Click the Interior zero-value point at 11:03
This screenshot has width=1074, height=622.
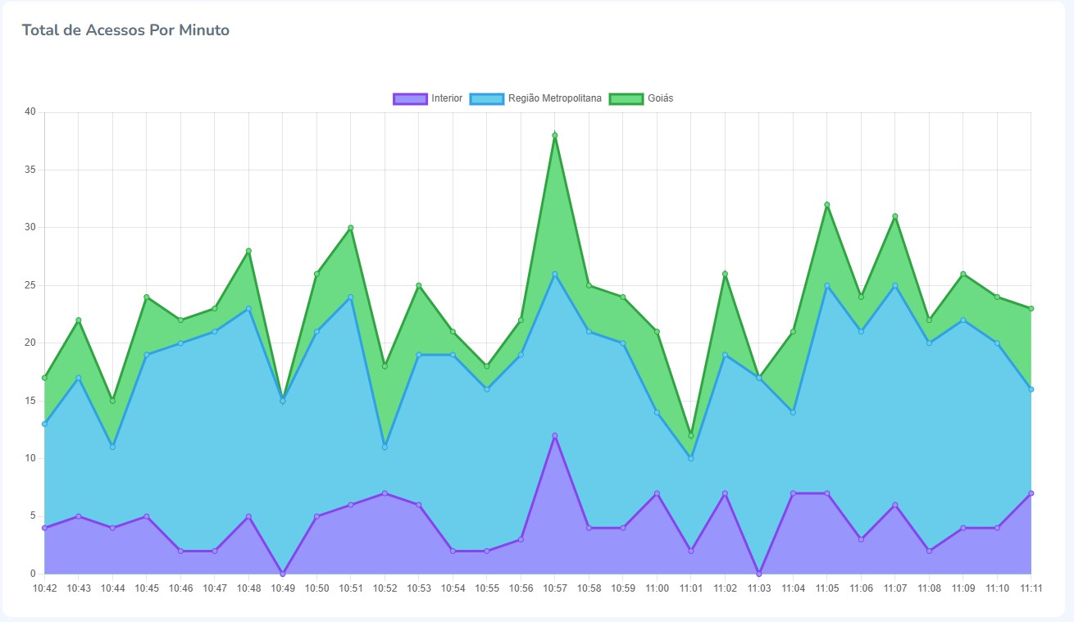pos(759,574)
